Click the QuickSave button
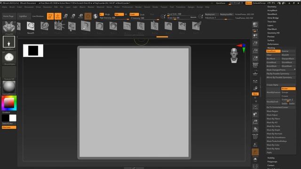This screenshot has height=169, width=301. pos(221,3)
